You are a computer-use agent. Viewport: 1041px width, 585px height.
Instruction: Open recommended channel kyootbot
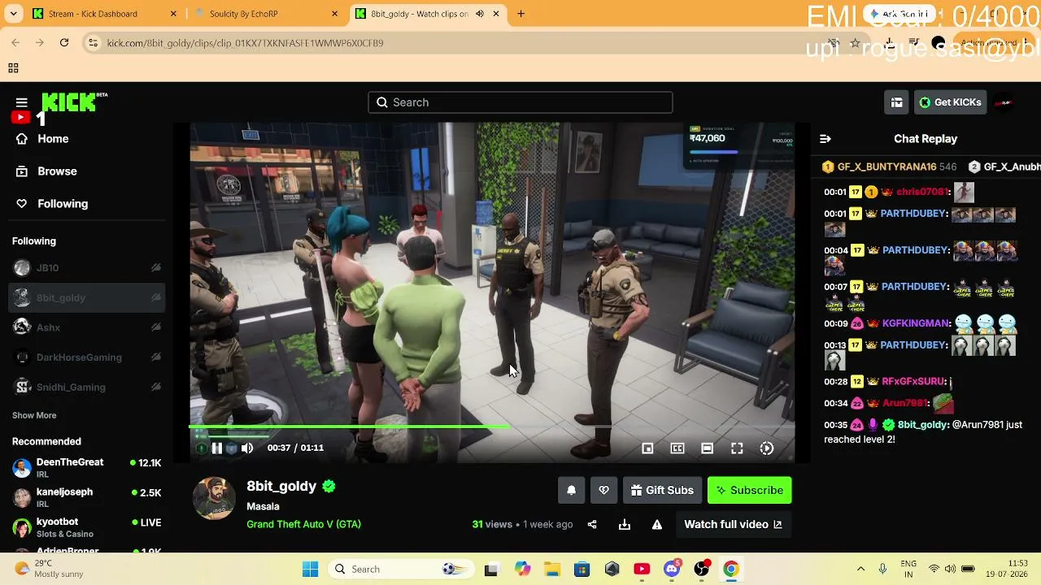pyautogui.click(x=87, y=528)
